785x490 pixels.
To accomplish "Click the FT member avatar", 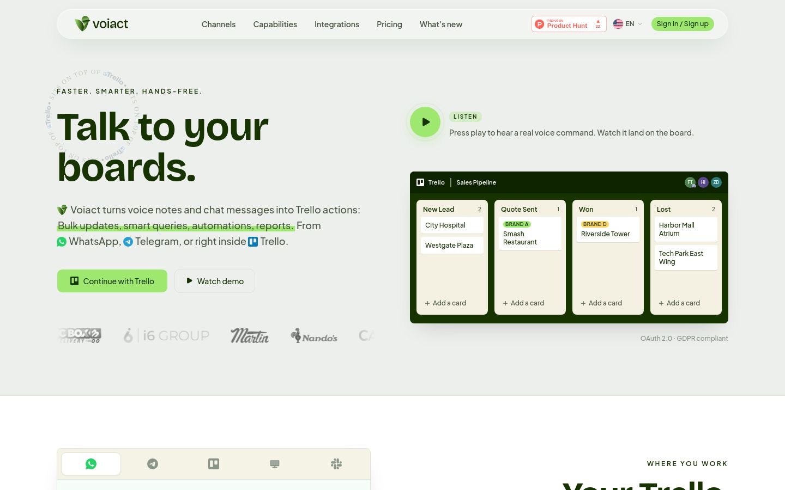I will point(690,182).
